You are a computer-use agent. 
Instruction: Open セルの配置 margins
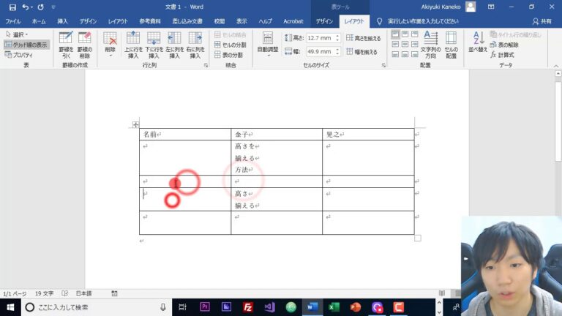click(x=451, y=45)
